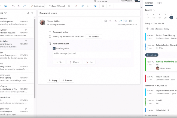Expand the Quick steps dropdown arrow
Screen dimensions: 177x118
pos(46,6)
